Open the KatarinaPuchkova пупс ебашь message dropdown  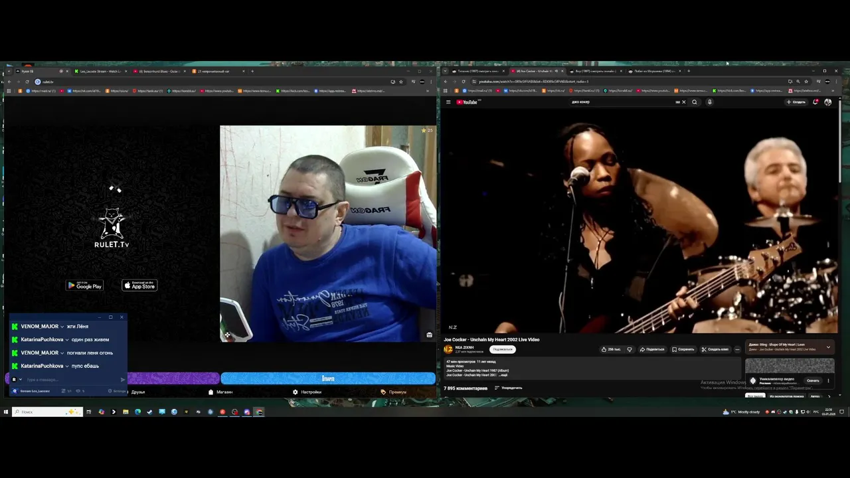pos(67,366)
